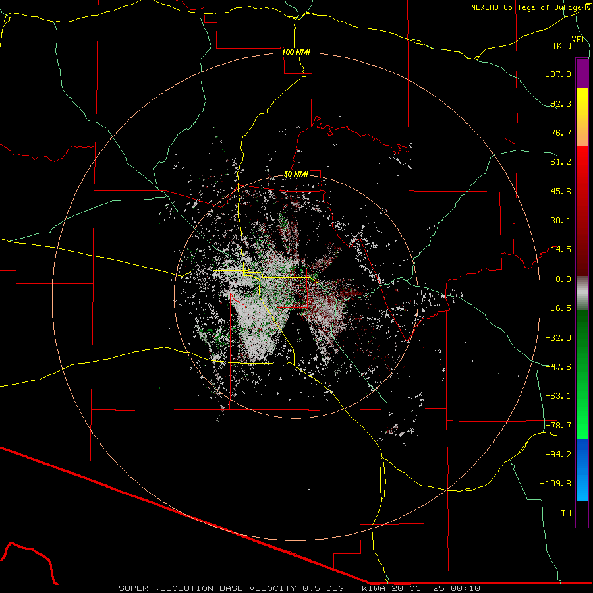Select the 92.3 legend value
The image size is (593, 593).
click(561, 103)
